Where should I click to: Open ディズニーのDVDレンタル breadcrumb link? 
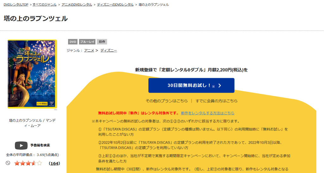tap(115, 4)
